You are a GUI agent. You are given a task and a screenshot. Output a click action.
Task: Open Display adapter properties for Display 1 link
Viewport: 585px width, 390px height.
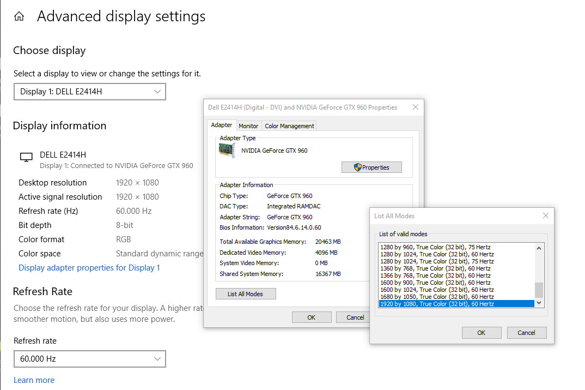pyautogui.click(x=89, y=268)
